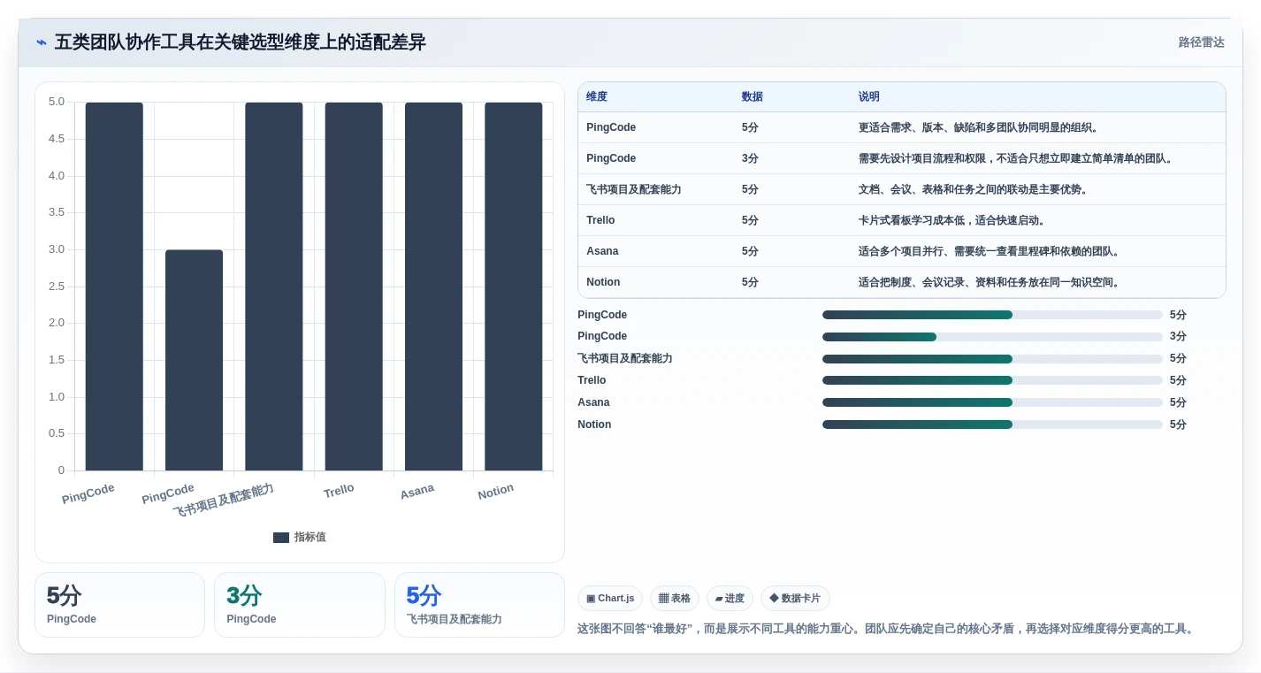Click 需要先设计项目流程和权限 description text
This screenshot has height=673, width=1261.
tap(1019, 158)
